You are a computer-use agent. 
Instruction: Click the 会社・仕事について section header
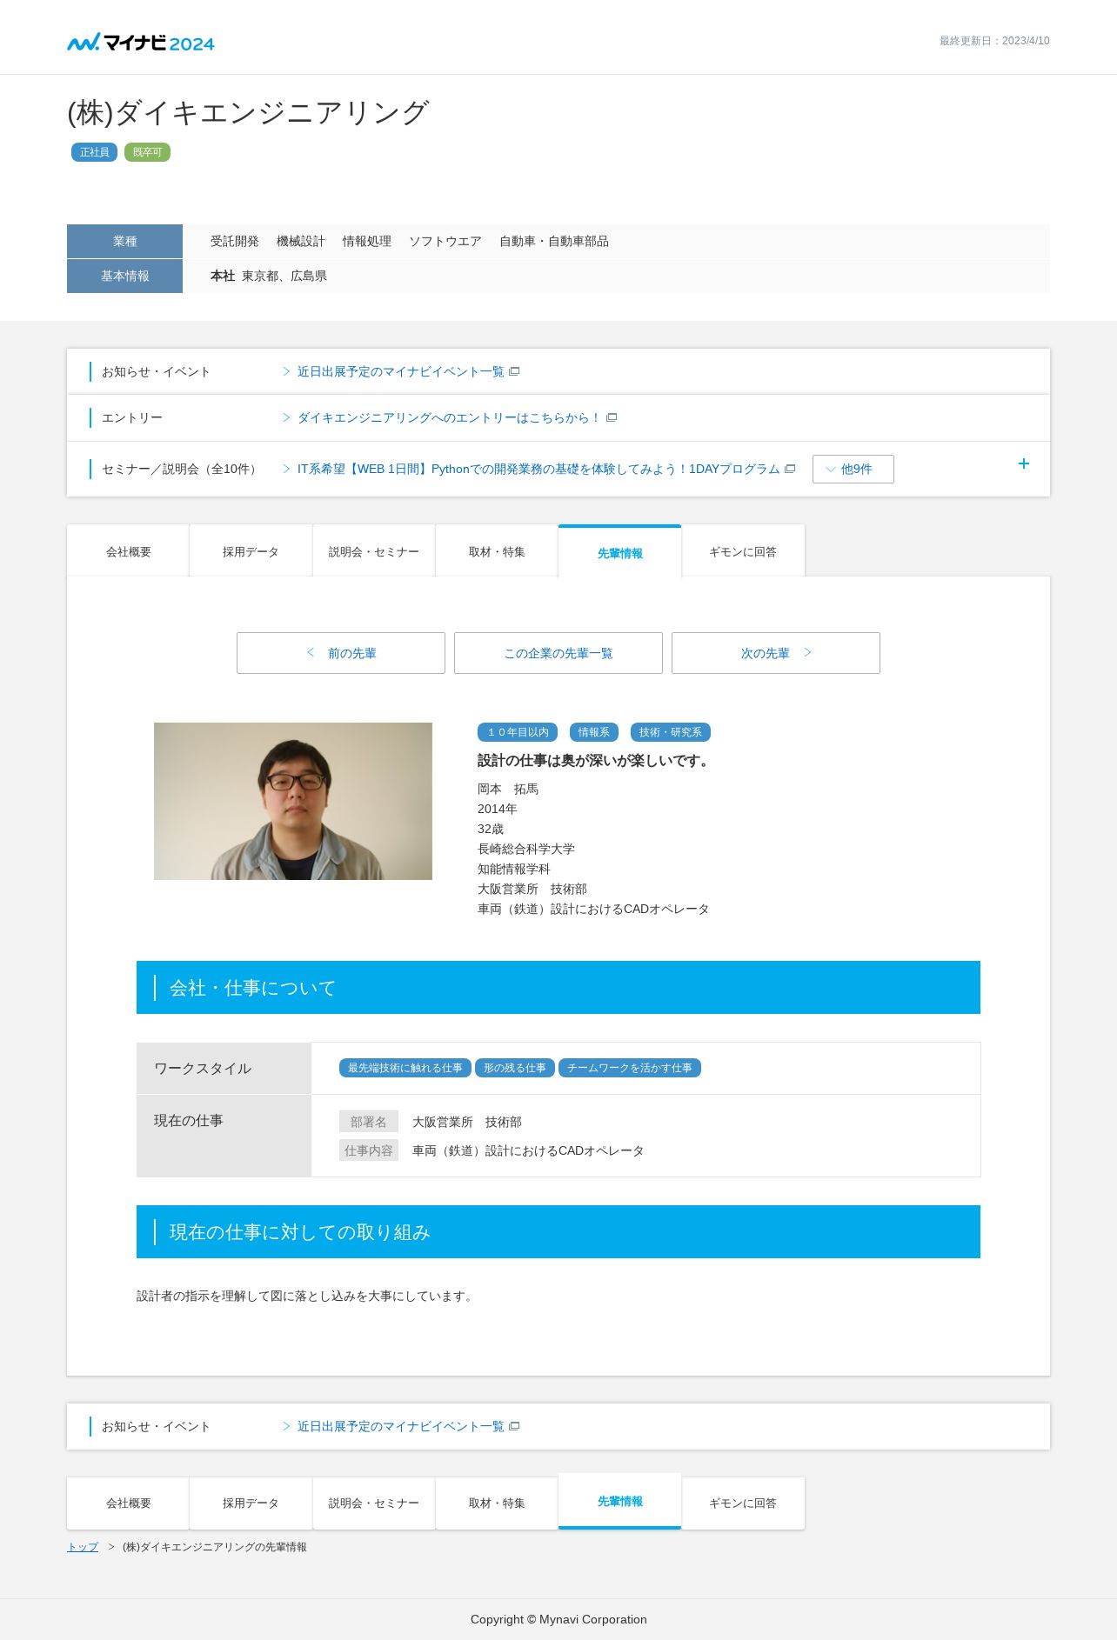coord(558,987)
